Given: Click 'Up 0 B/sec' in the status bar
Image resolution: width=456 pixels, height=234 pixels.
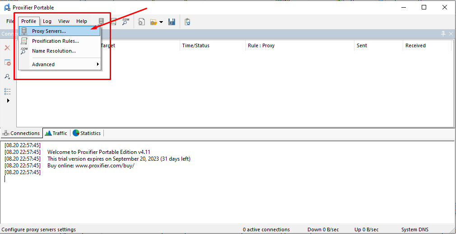Looking at the screenshot, I should (367, 229).
